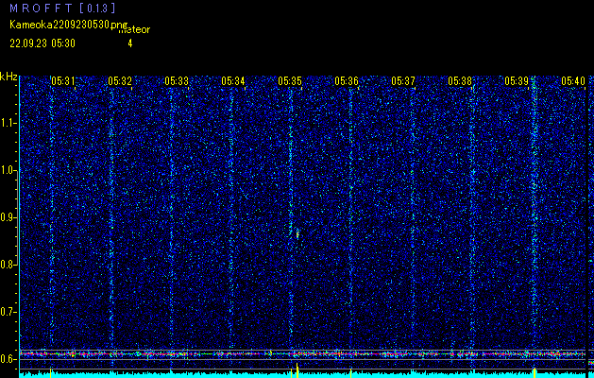Click the 05:39 time label
594x378 pixels.
click(x=517, y=81)
